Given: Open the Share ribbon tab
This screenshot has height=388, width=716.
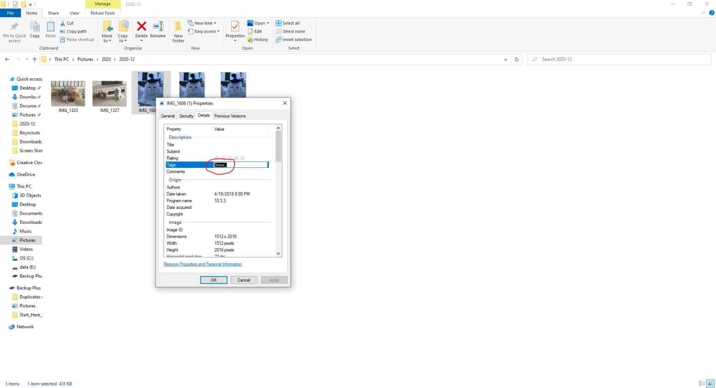Looking at the screenshot, I should pos(53,13).
